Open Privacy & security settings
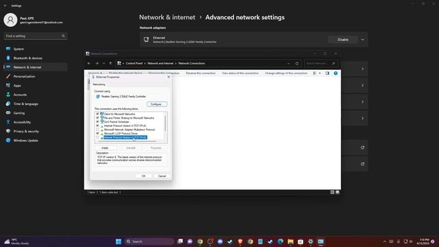The width and height of the screenshot is (439, 247). coord(26,131)
